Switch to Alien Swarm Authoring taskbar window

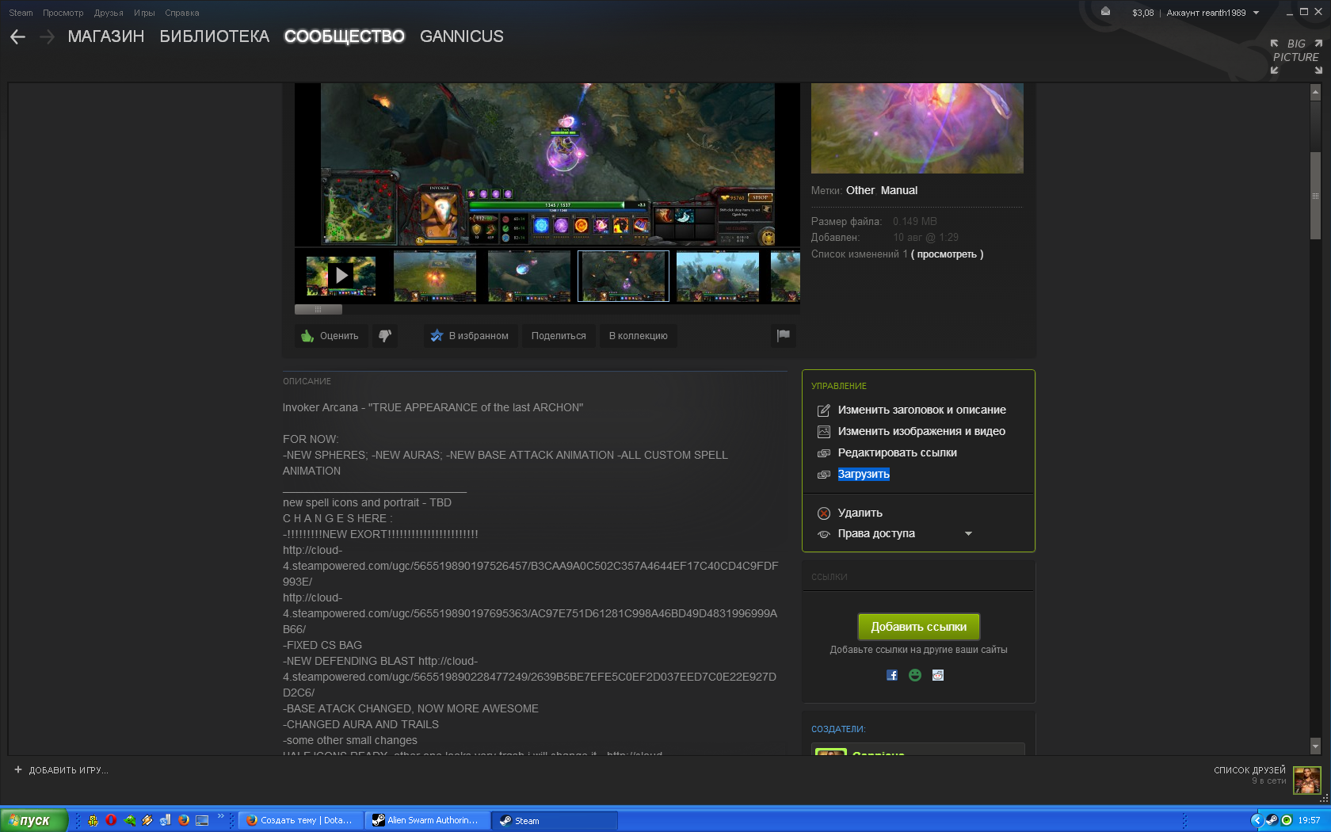click(426, 820)
